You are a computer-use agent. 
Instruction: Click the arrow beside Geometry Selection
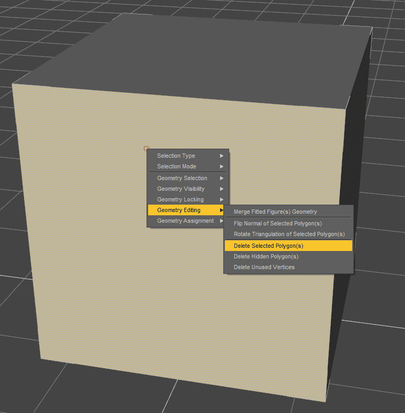click(x=222, y=179)
